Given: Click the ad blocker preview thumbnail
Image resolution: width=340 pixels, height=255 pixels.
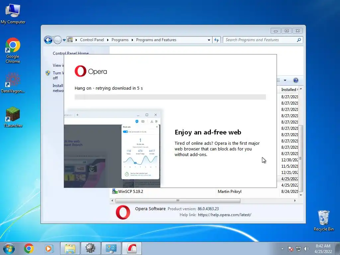Looking at the screenshot, I should [113, 149].
